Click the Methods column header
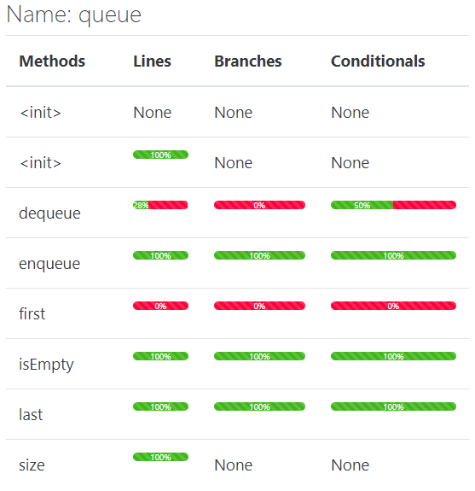Image resolution: width=475 pixels, height=491 pixels. click(x=52, y=61)
